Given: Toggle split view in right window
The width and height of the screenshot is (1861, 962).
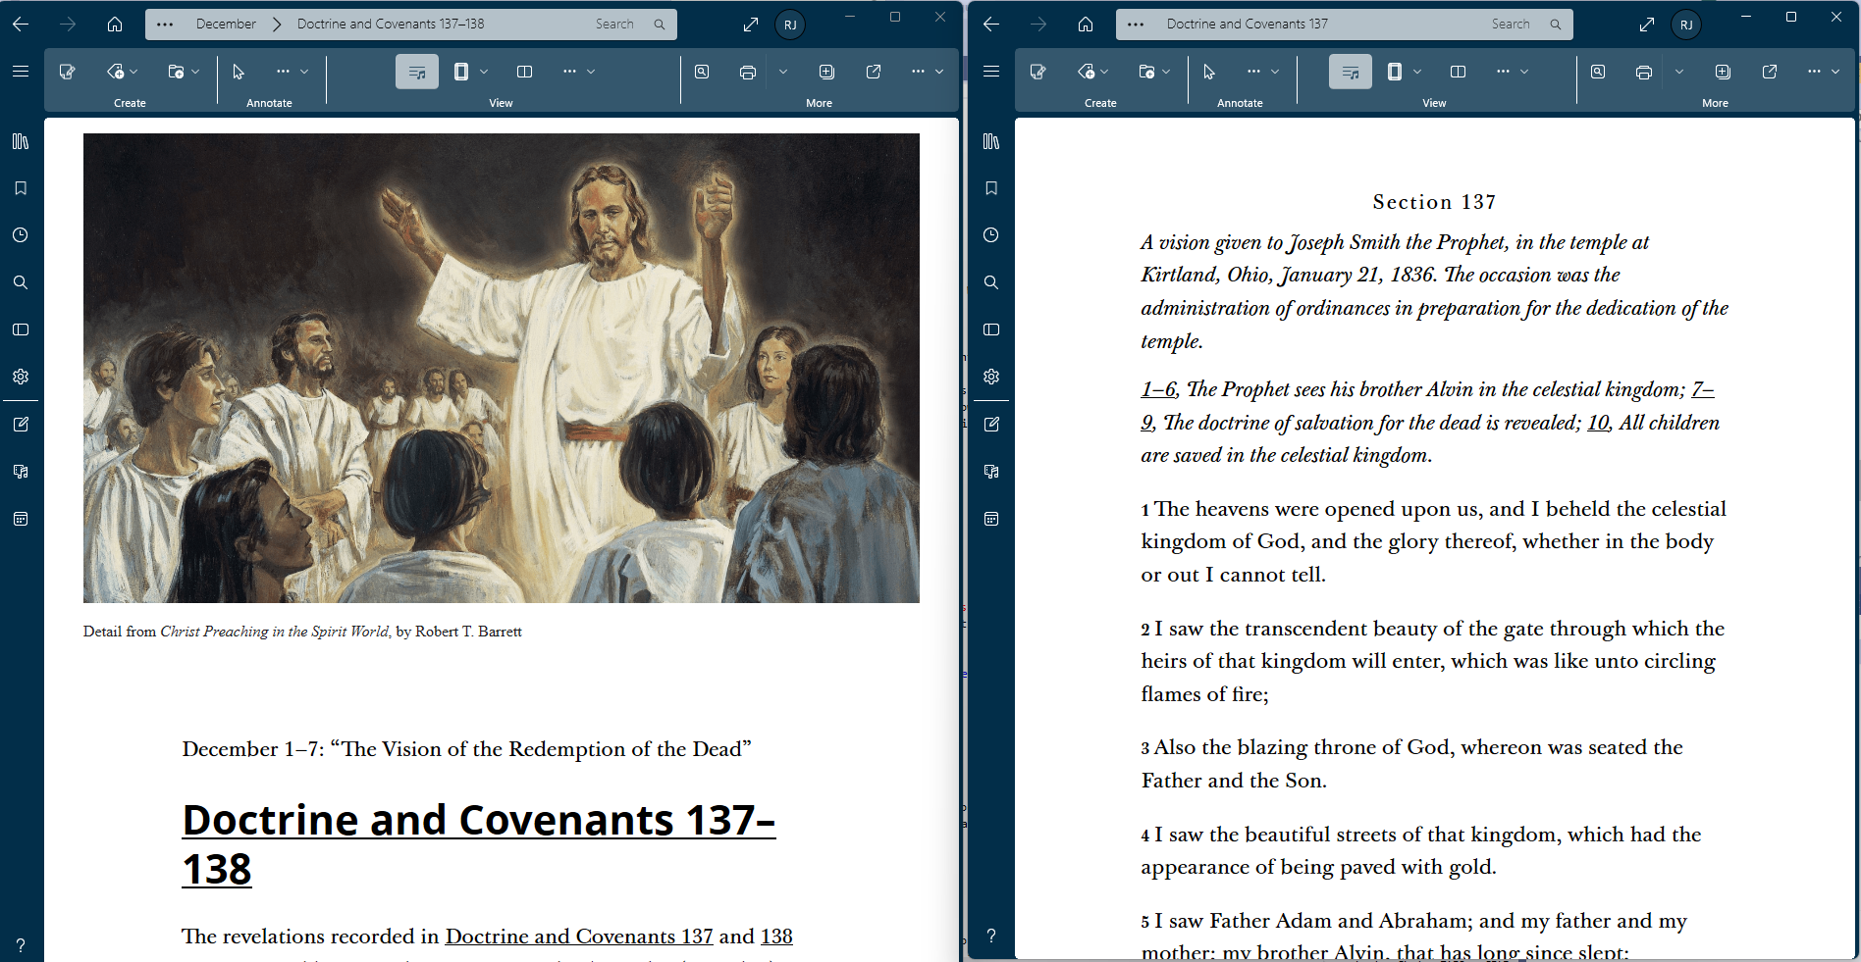Looking at the screenshot, I should 1459,72.
